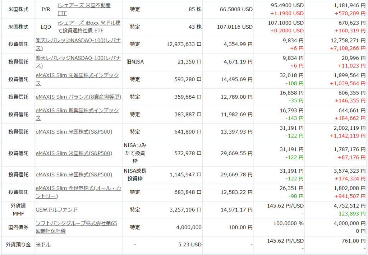This screenshot has height=255, width=368.
Task: Open the eMAXIS Slim 先進国株式インデックス link
Action: pyautogui.click(x=77, y=79)
